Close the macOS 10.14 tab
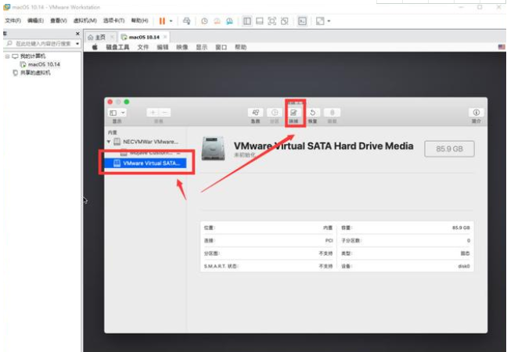This screenshot has width=507, height=352. tap(165, 37)
